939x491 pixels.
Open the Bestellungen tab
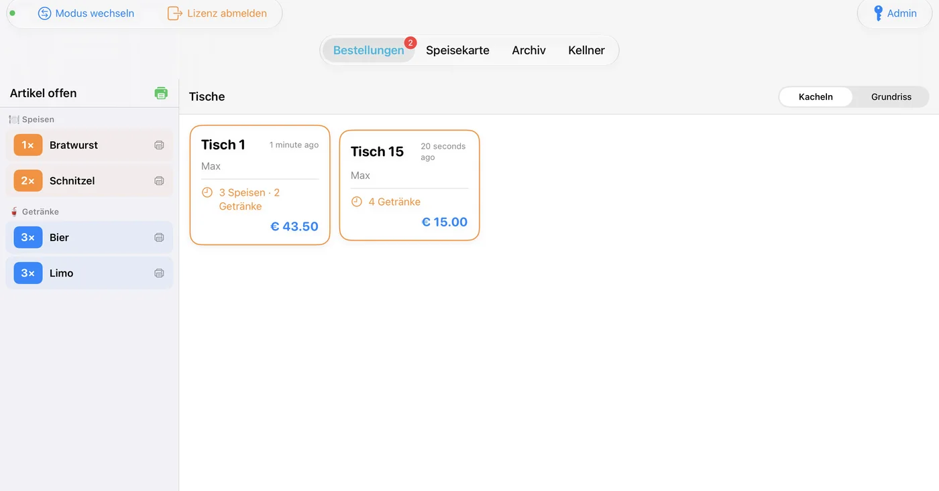[x=368, y=50]
